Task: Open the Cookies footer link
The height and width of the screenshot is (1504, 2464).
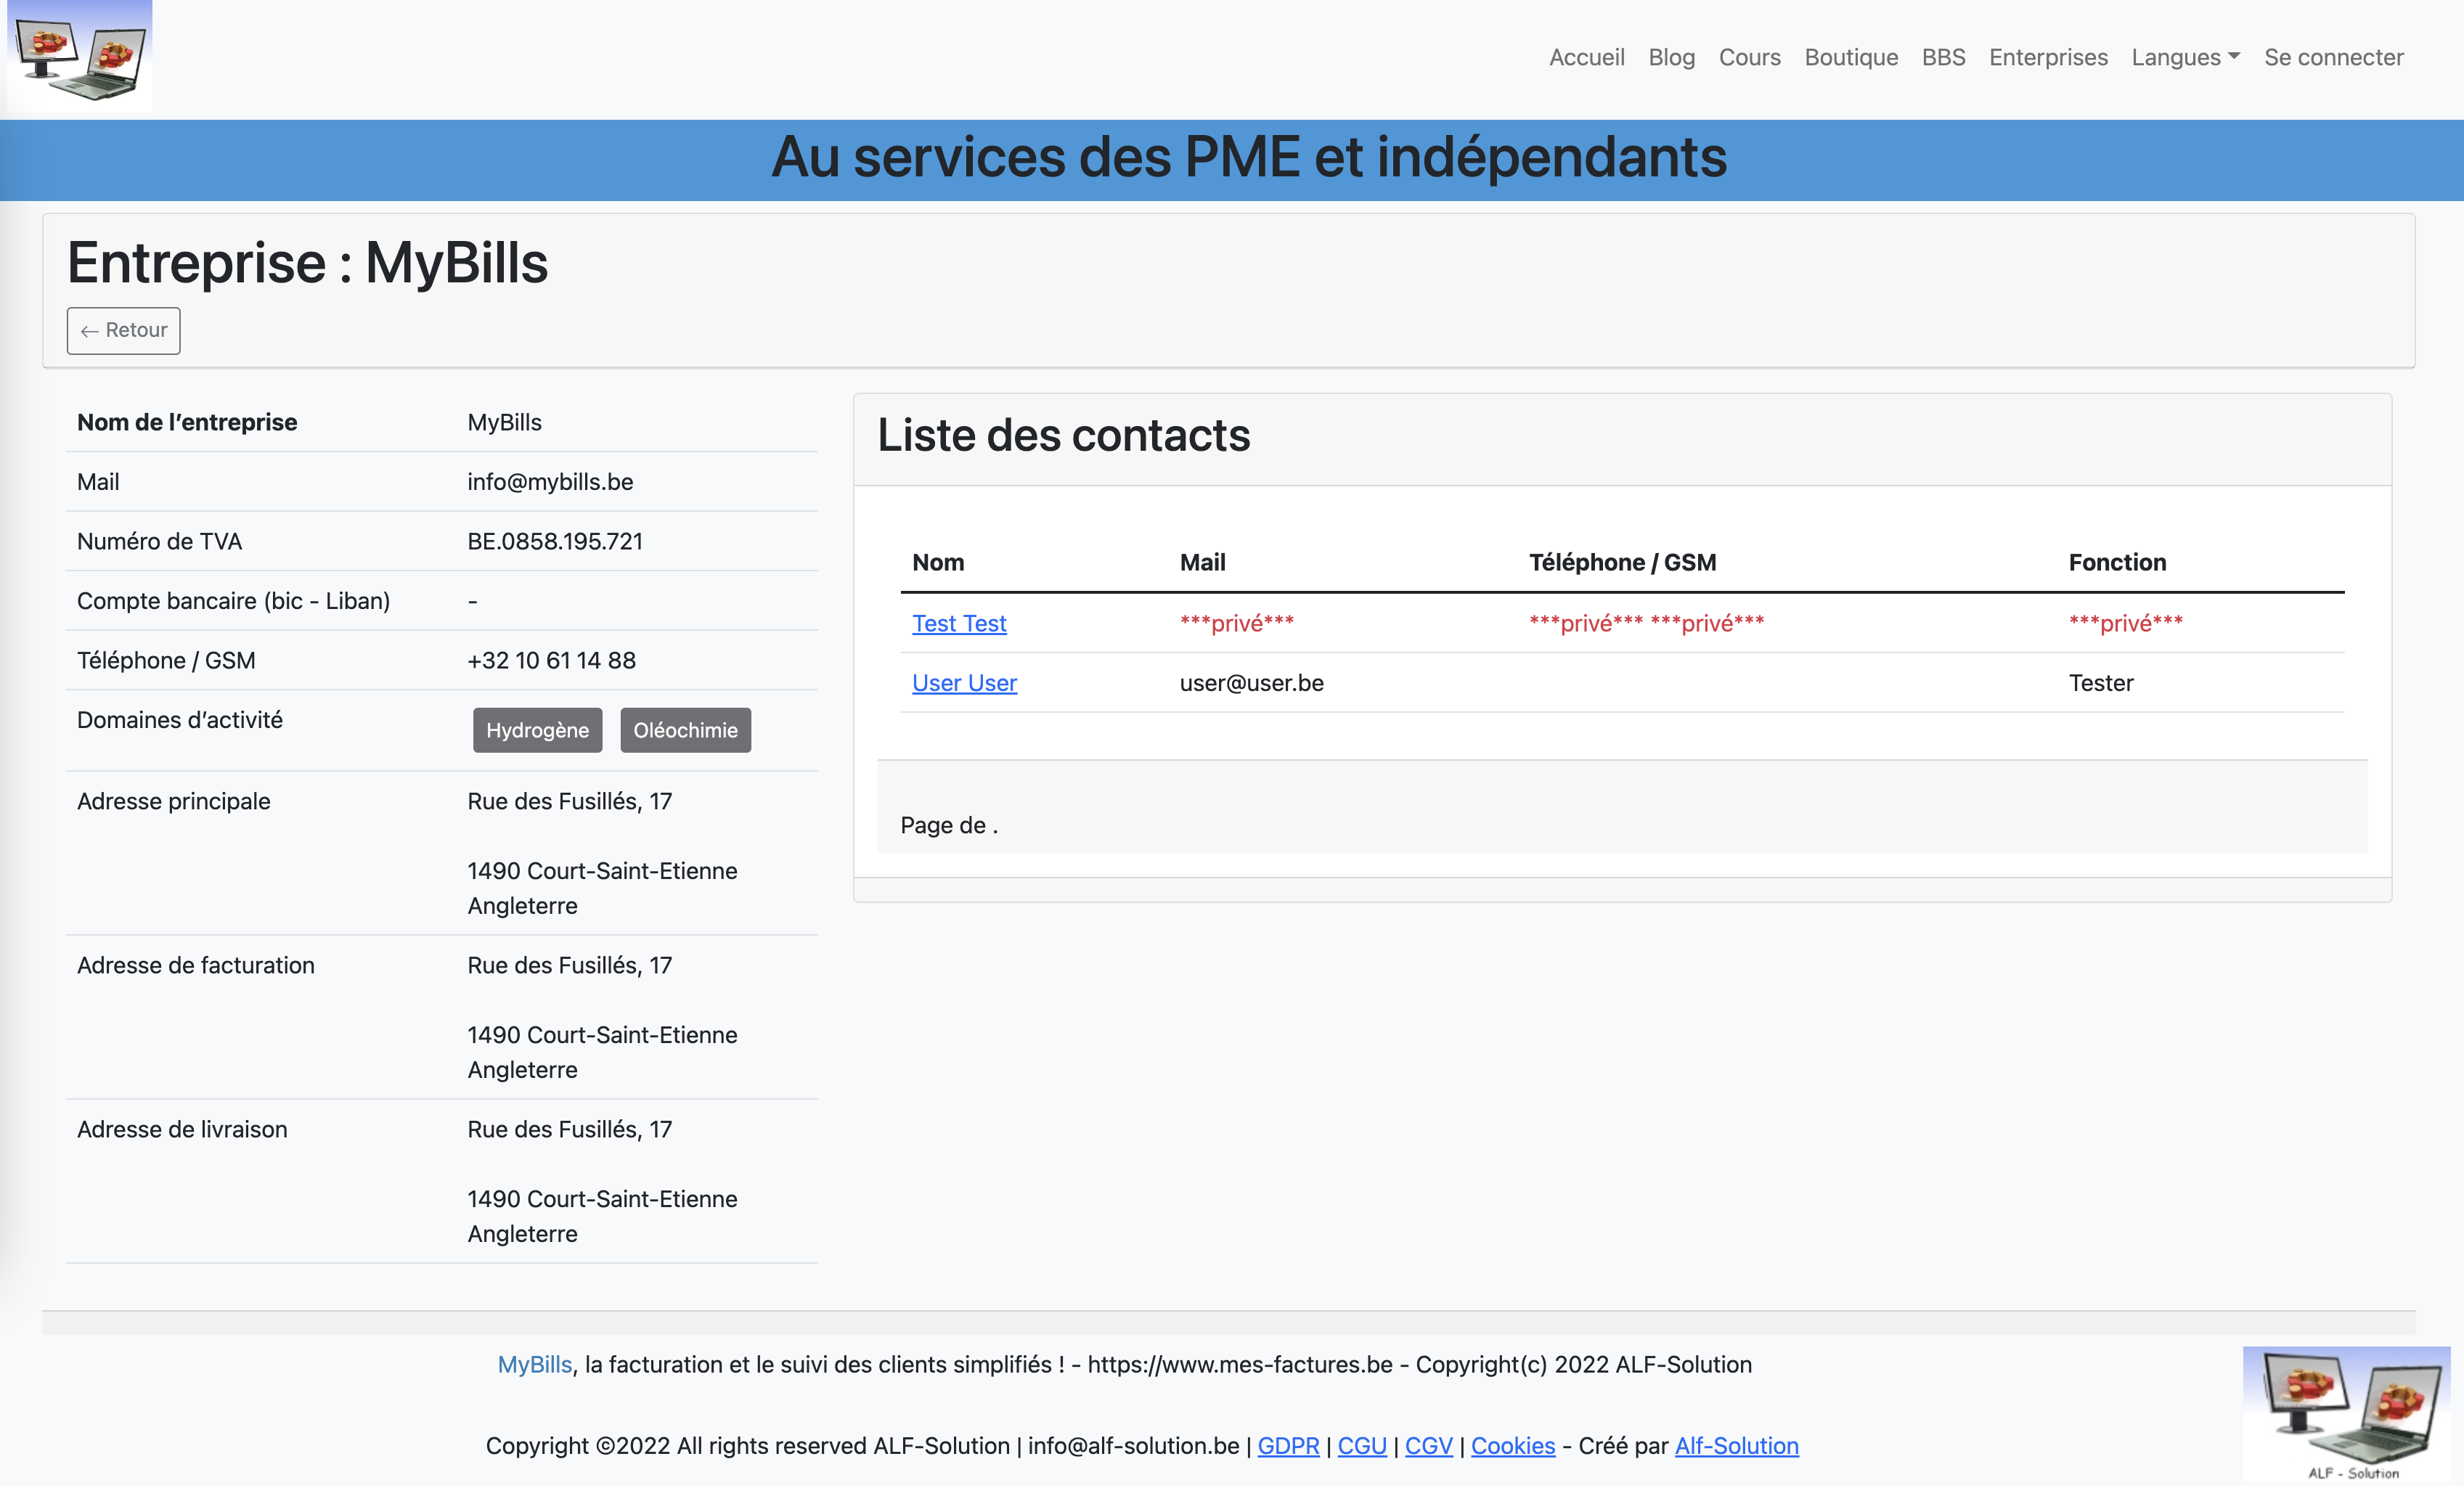Action: 1513,1445
